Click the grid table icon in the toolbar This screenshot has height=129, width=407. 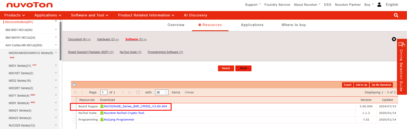(x=74, y=85)
